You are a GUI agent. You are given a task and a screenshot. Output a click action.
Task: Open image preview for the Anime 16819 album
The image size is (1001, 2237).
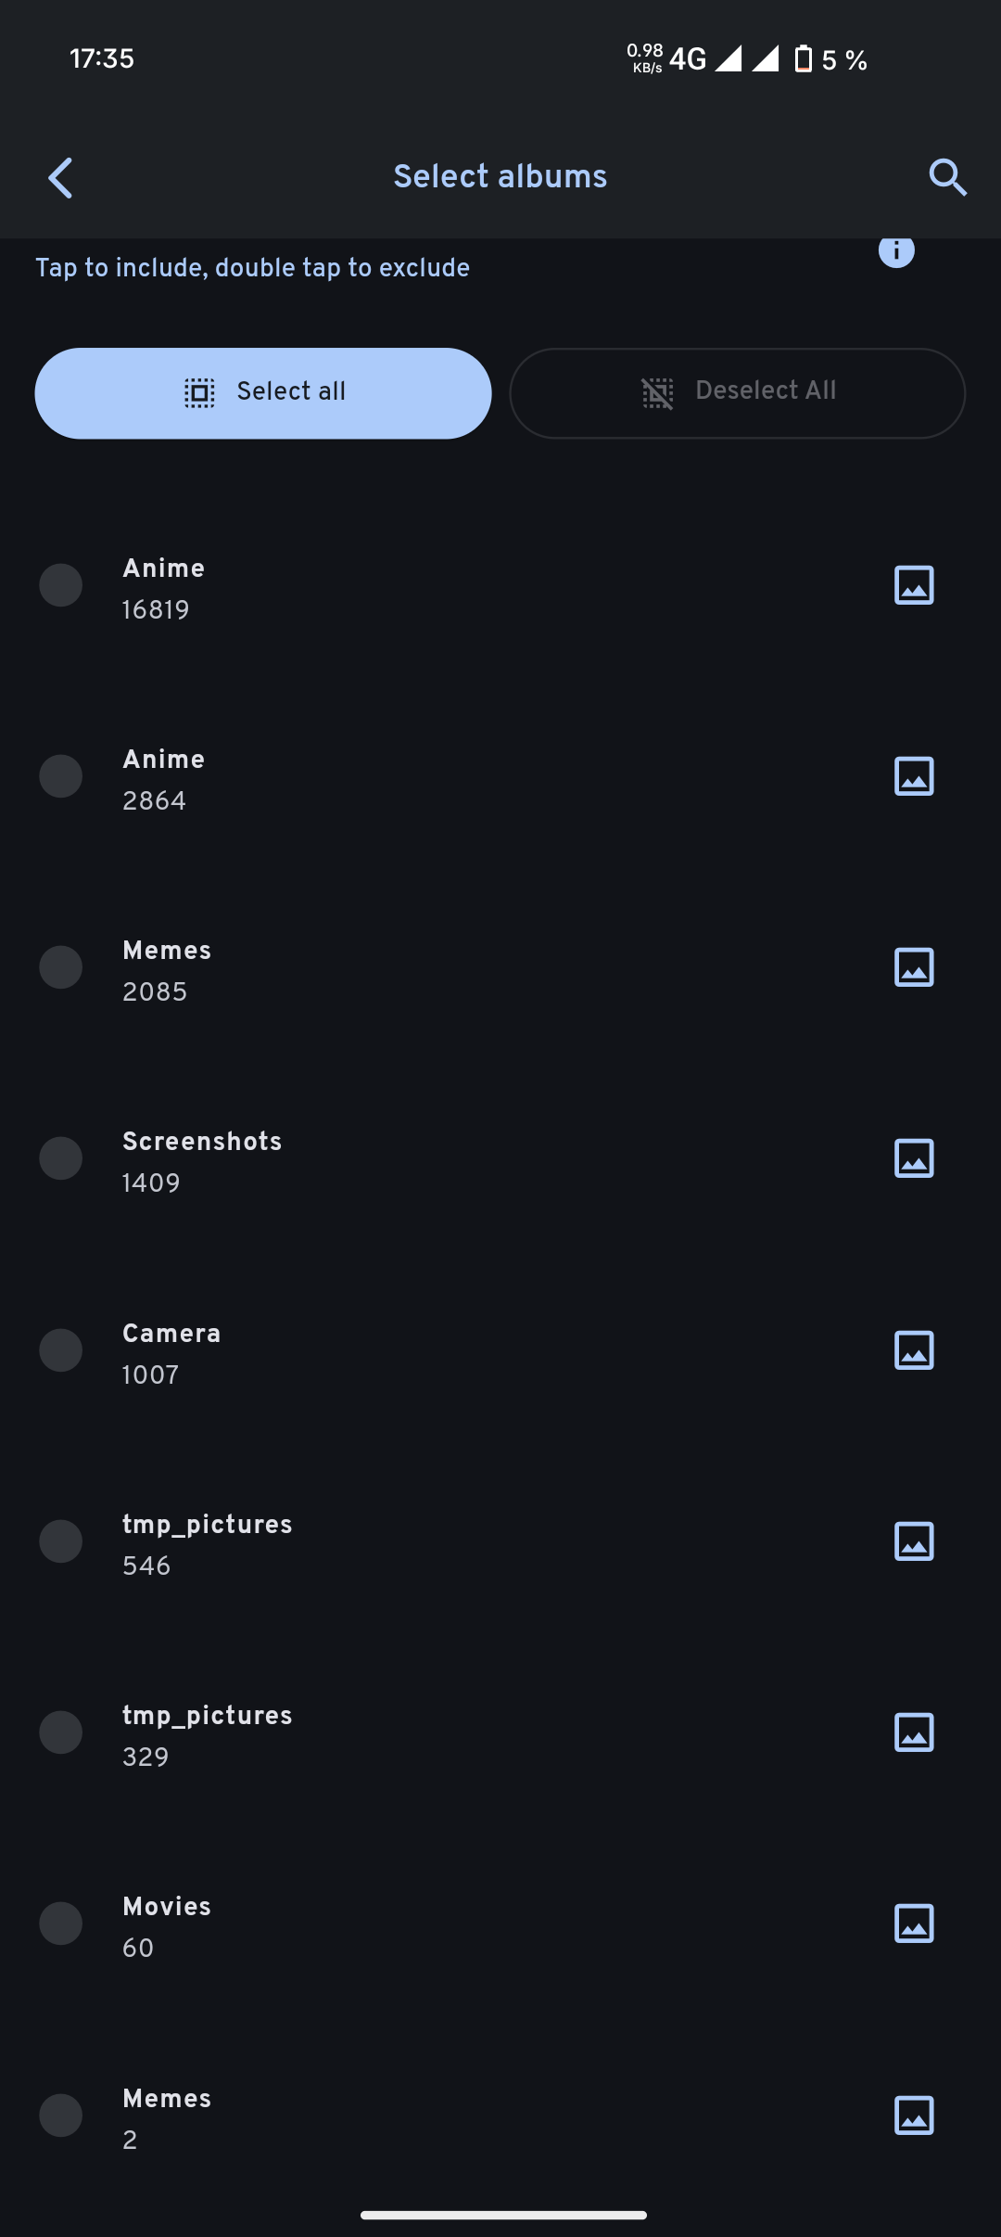[x=913, y=585]
